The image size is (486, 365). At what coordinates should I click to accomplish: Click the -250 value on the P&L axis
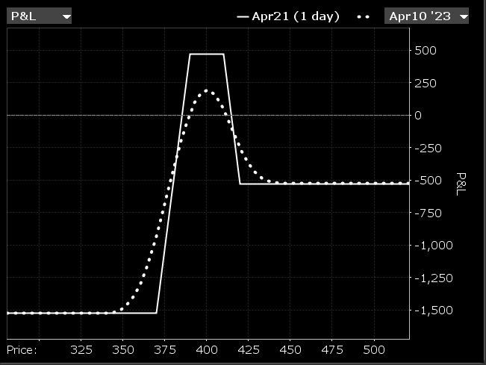[x=430, y=148]
